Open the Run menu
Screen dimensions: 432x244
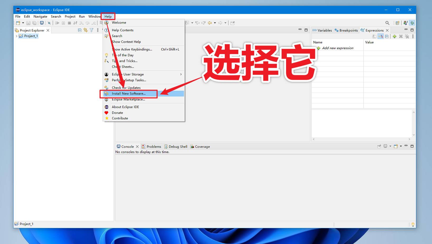coord(82,16)
